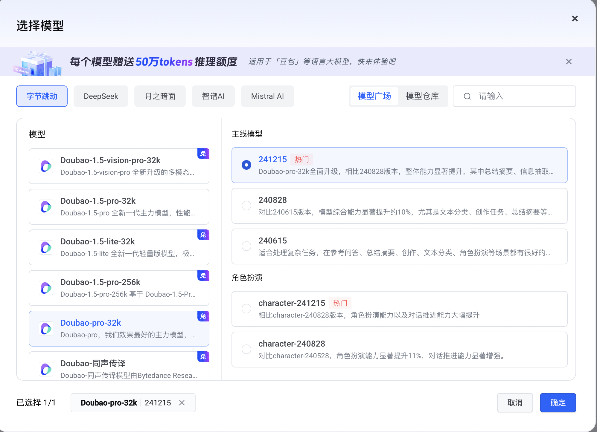Choose character-241215 radio option

(246, 309)
